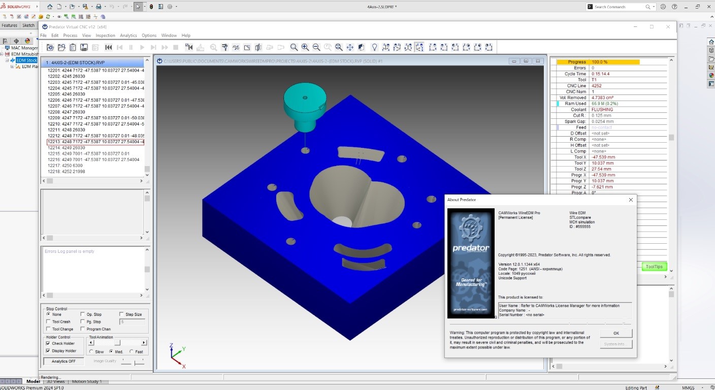
Task: Enable the Step Size checkbox
Action: pos(121,314)
